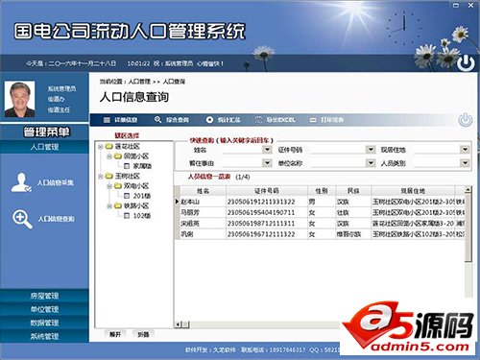The width and height of the screenshot is (480, 360).
Task: Click into the 姓名 search field
Action: coord(242,150)
